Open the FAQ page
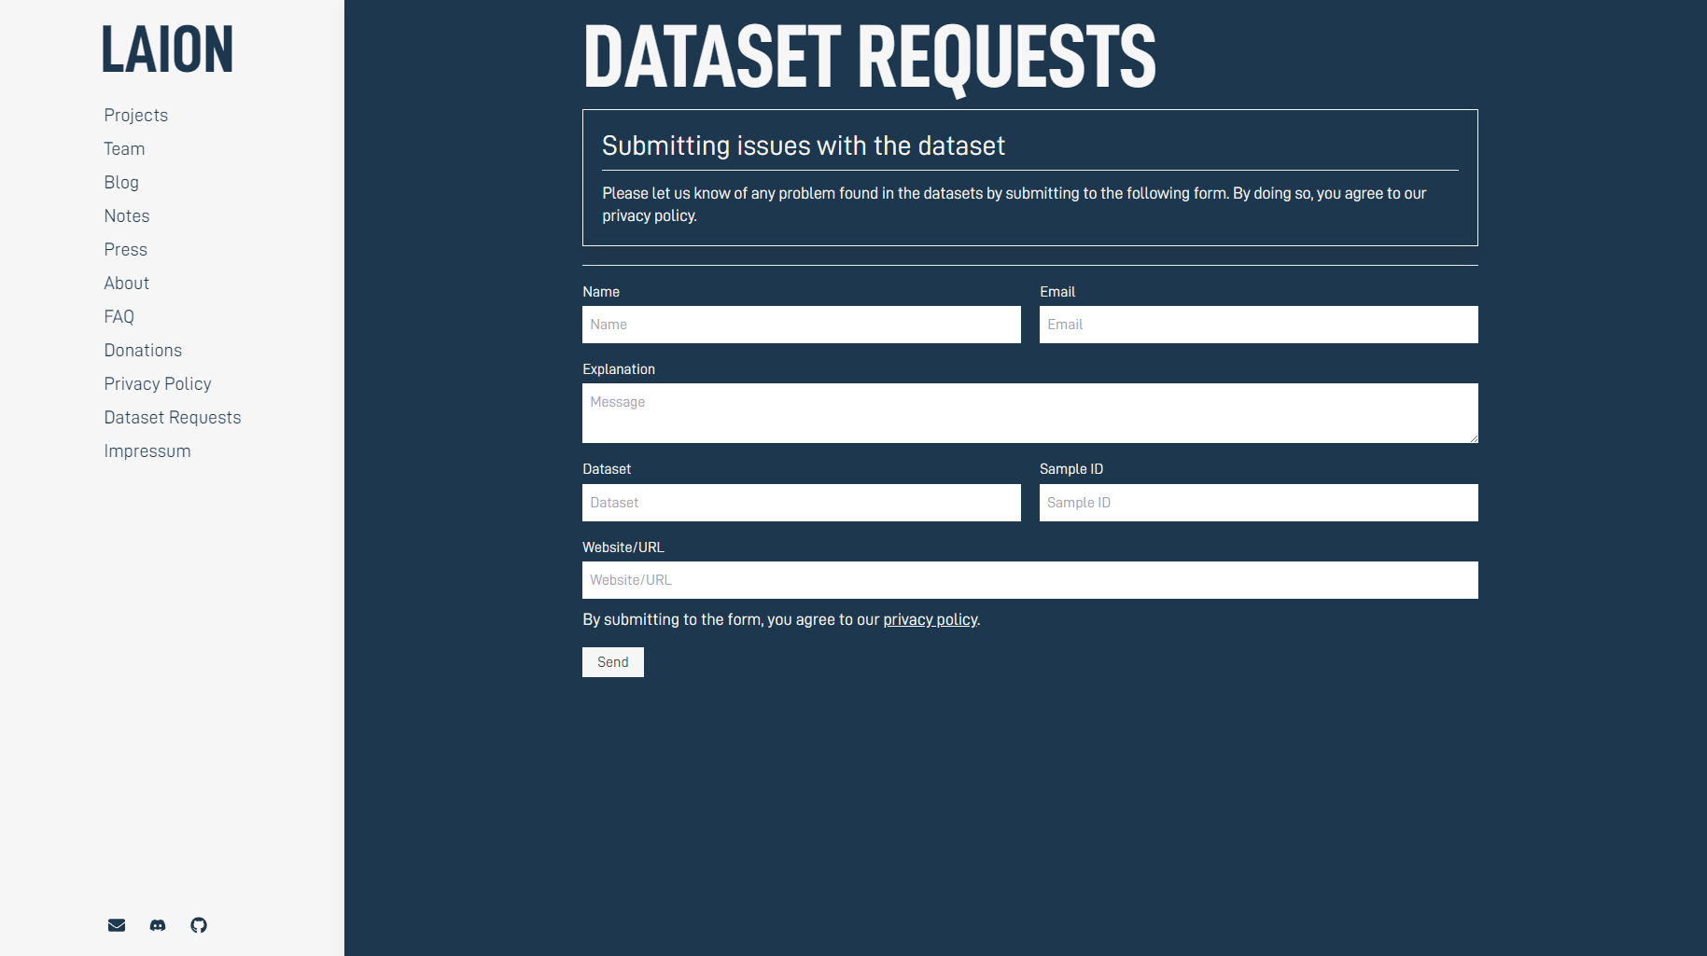 pyautogui.click(x=119, y=317)
